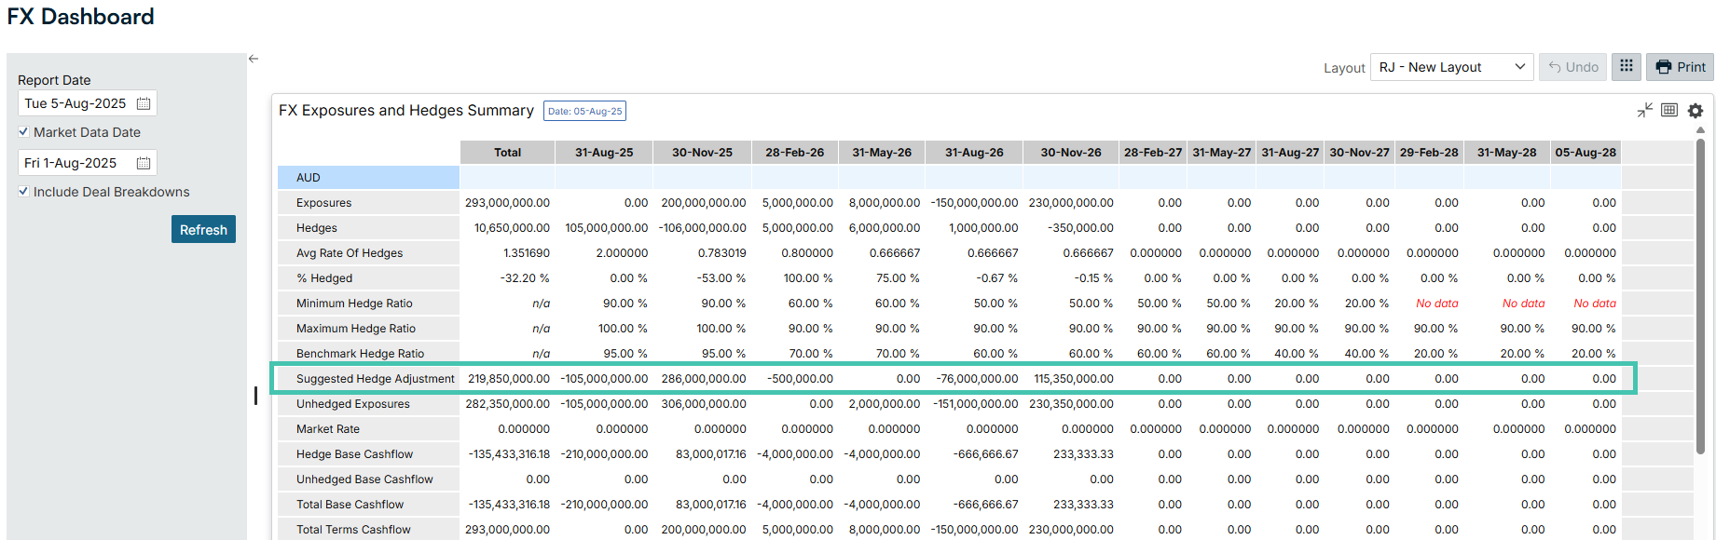Click the 31-May-27 column header
1716x540 pixels.
point(1222,153)
